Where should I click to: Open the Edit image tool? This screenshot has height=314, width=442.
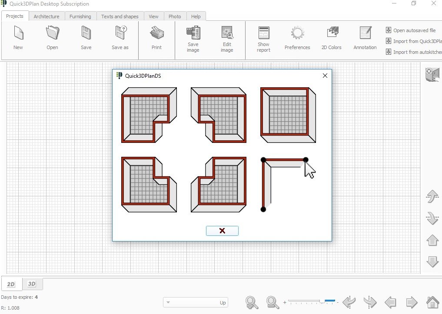pyautogui.click(x=227, y=39)
